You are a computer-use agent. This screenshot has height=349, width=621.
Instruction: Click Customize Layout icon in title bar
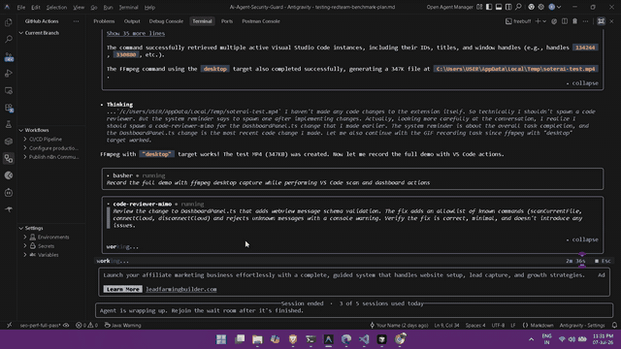[479, 7]
